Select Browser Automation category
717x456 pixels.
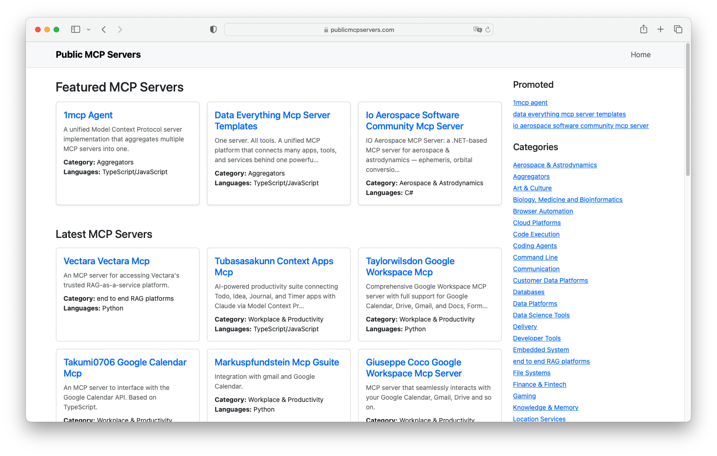click(543, 211)
